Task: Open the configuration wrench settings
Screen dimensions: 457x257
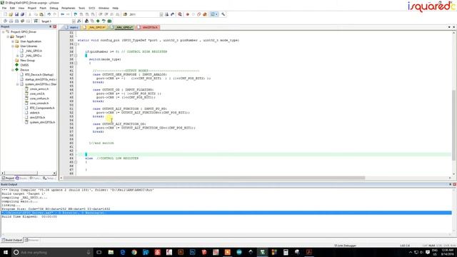Action: click(224, 14)
